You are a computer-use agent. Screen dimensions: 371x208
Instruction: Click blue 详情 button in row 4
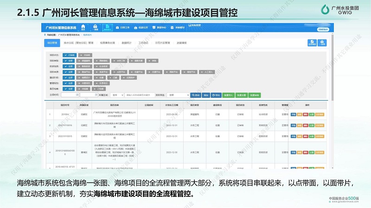pos(294,152)
